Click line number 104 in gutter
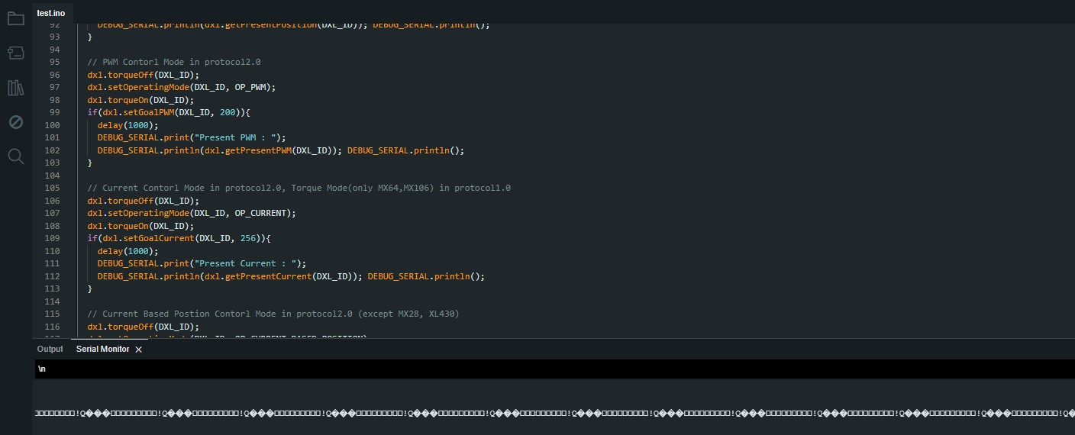The image size is (1075, 435). click(x=53, y=175)
